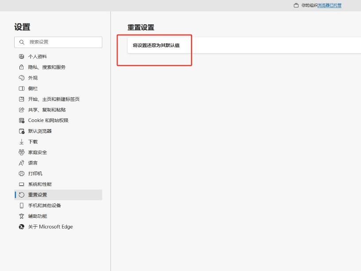361x271 pixels.
Task: Click the profile icon for 个人资料
Action: click(21, 57)
